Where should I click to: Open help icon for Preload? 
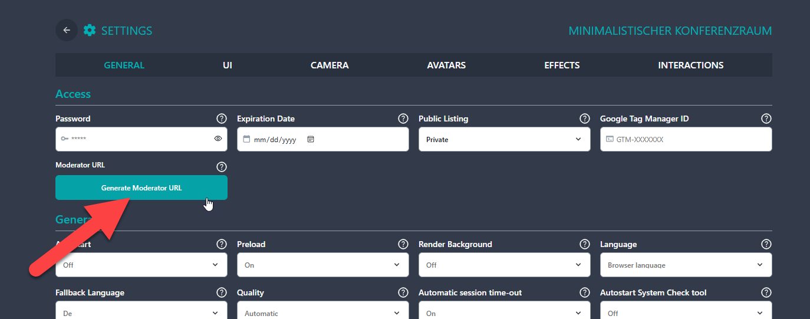pyautogui.click(x=403, y=244)
